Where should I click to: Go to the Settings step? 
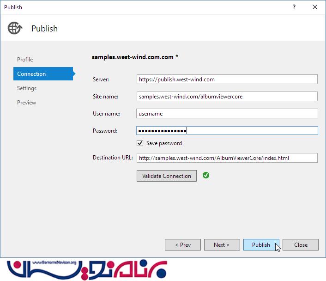27,88
